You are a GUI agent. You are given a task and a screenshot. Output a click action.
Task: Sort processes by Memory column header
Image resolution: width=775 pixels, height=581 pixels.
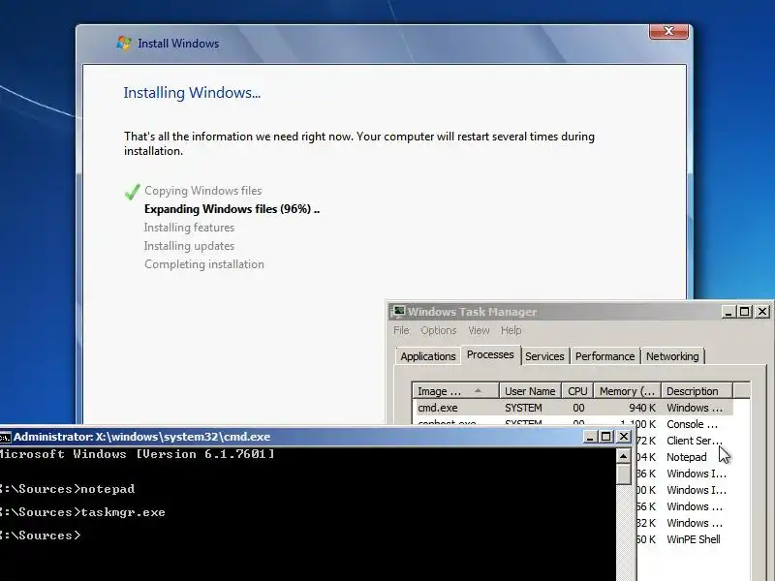[x=627, y=391]
